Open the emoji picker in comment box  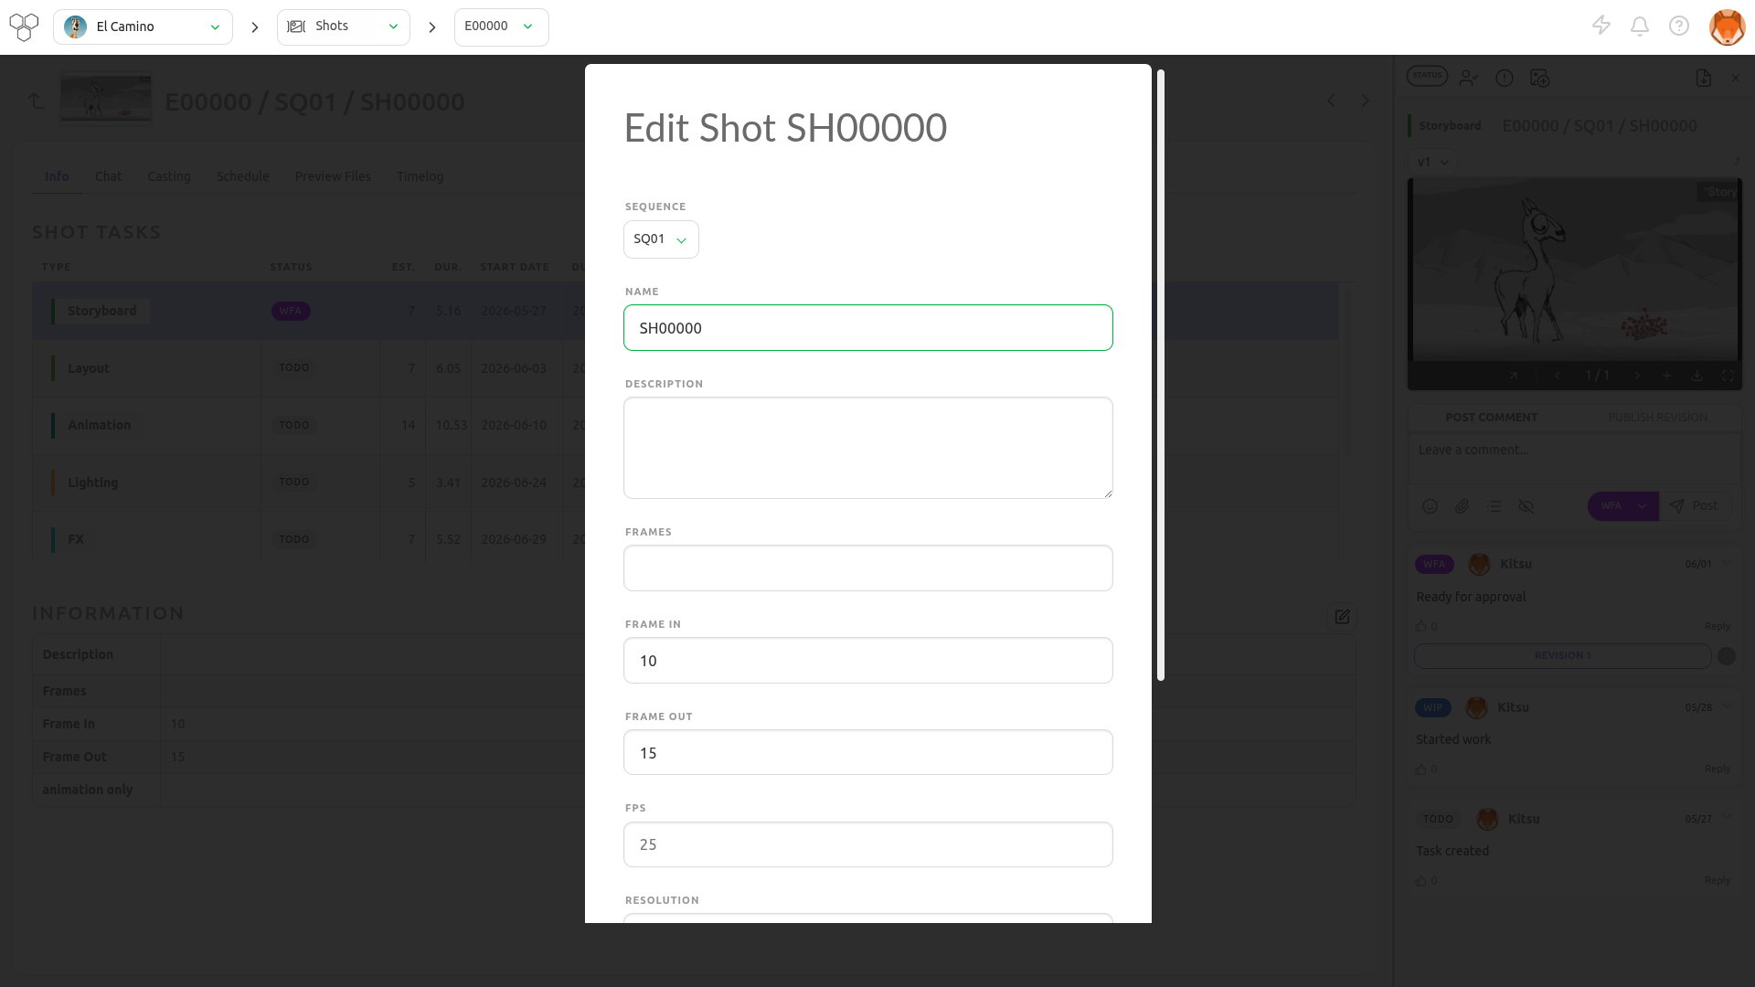[1431, 506]
